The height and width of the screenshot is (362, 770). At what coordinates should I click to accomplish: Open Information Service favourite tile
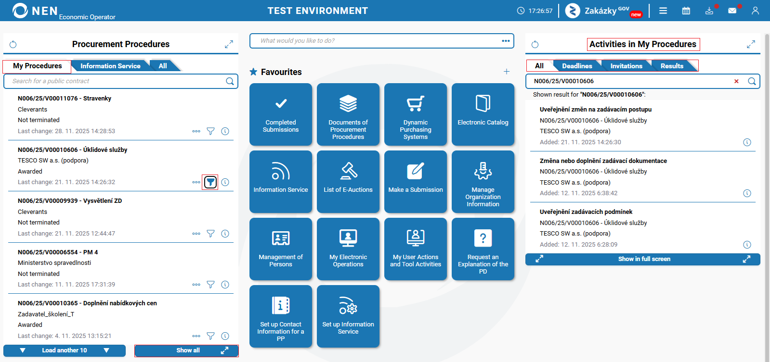click(x=281, y=182)
